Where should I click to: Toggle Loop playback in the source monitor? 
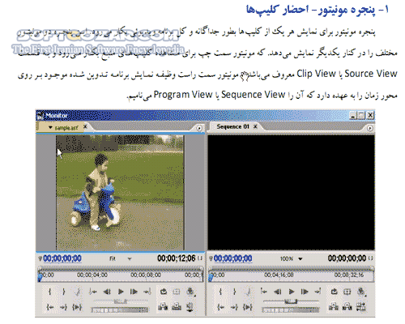[164, 292]
